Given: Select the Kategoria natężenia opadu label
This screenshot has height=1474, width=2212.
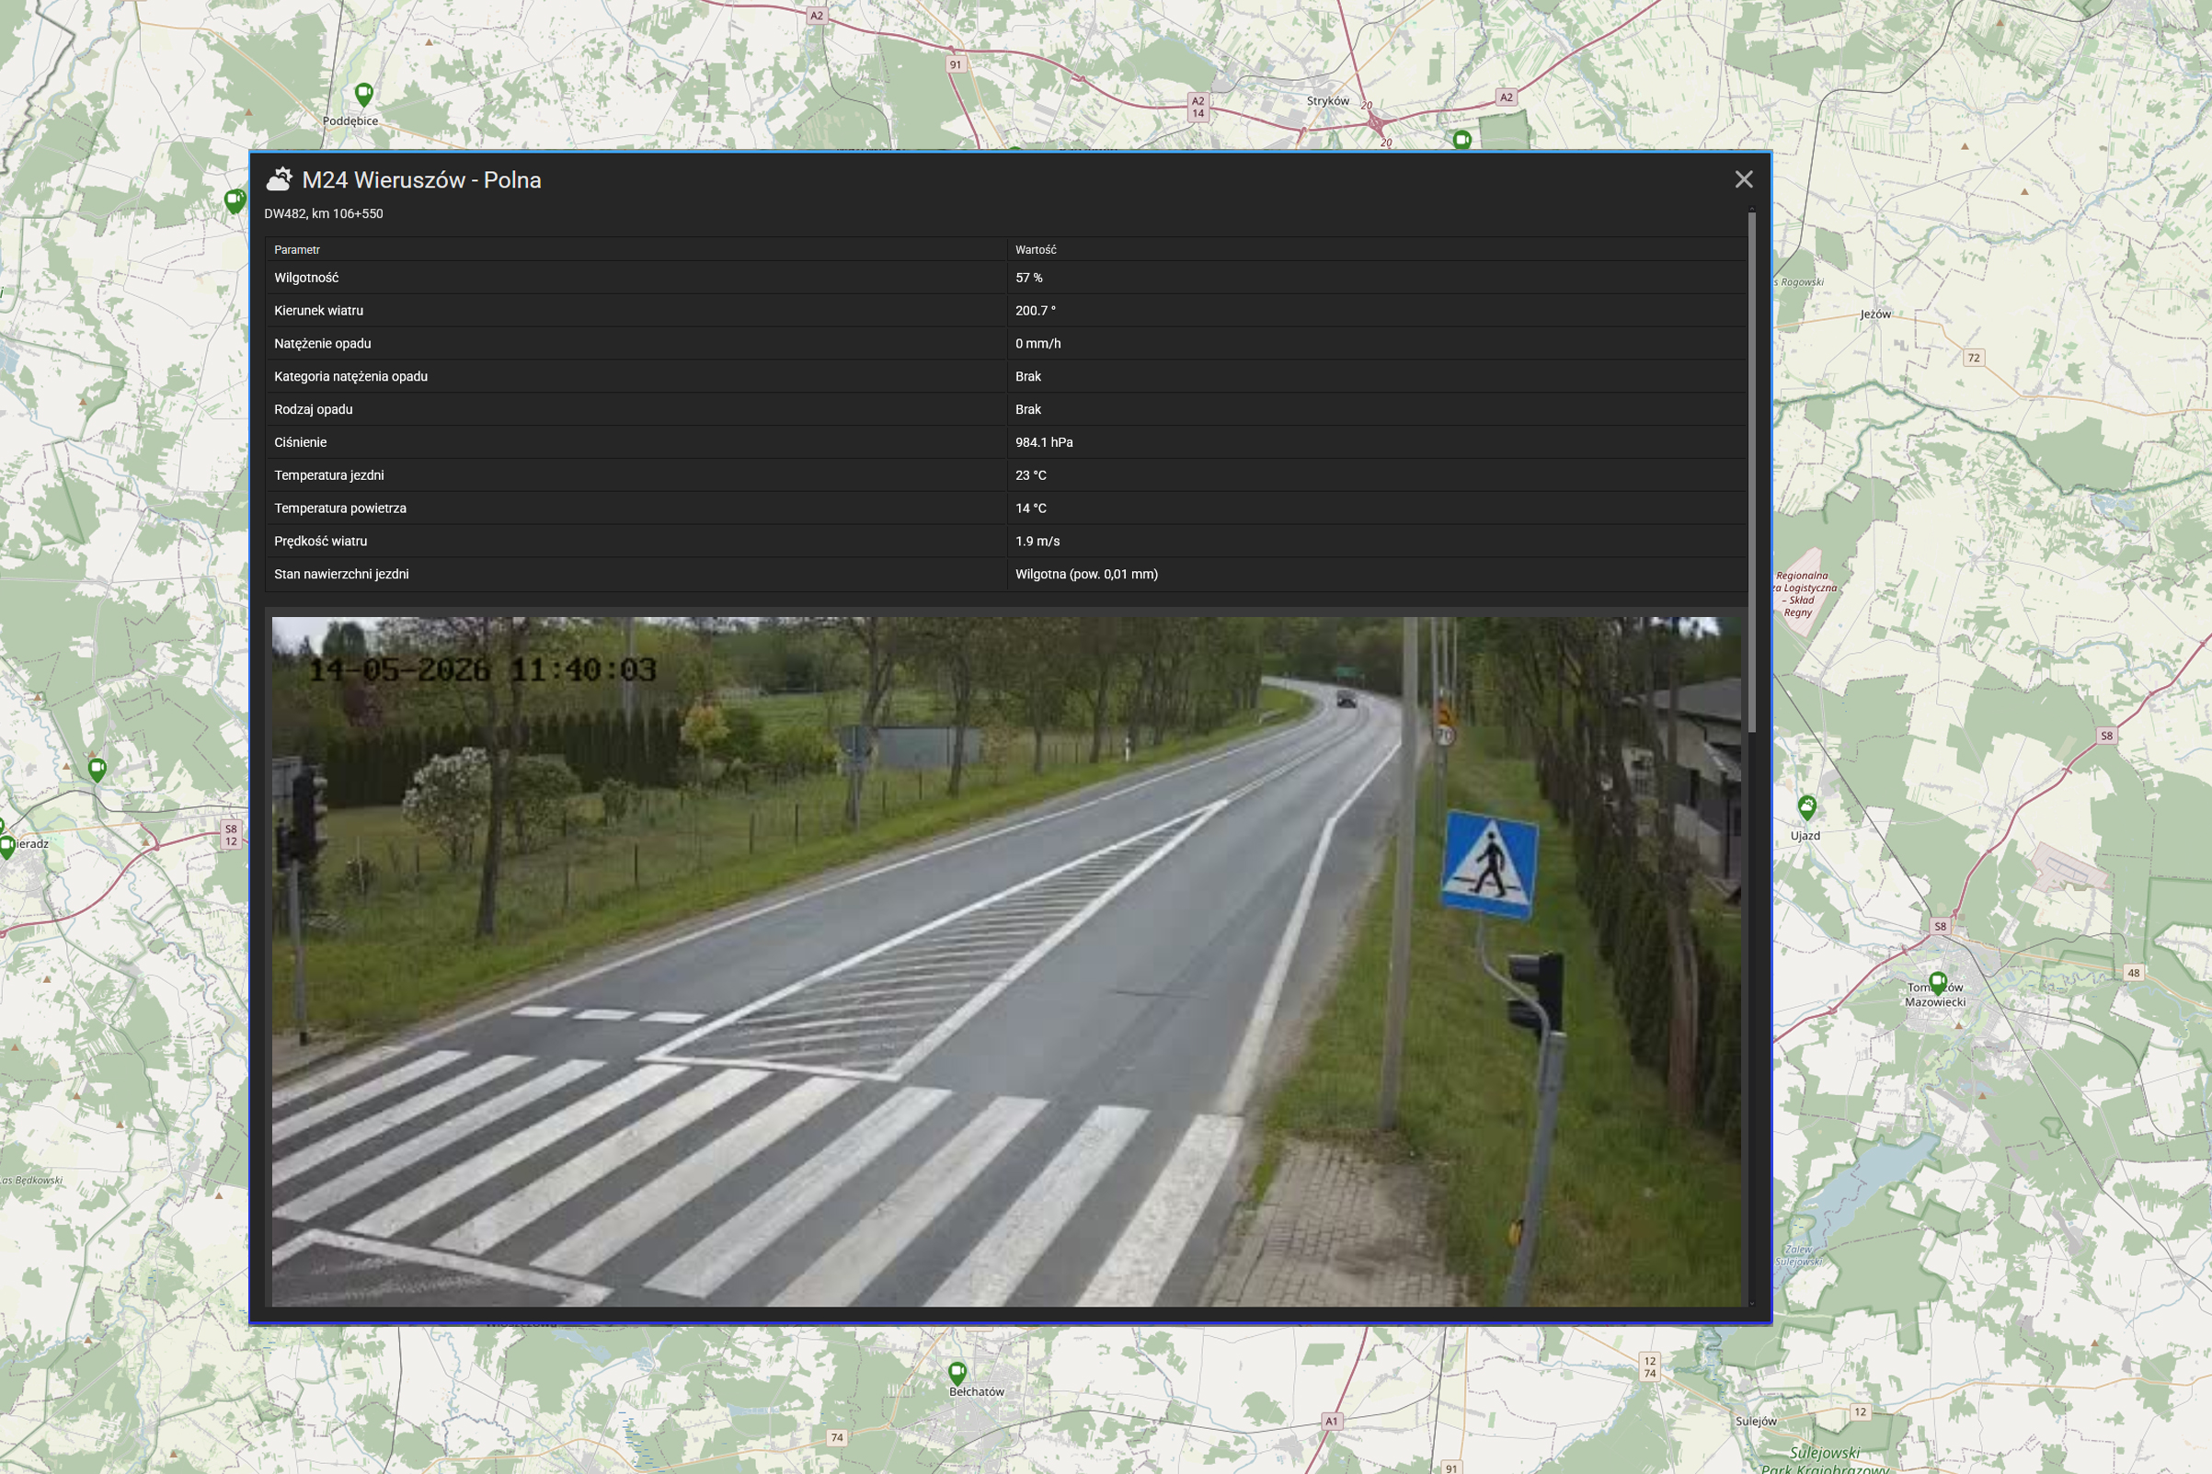Looking at the screenshot, I should point(350,376).
